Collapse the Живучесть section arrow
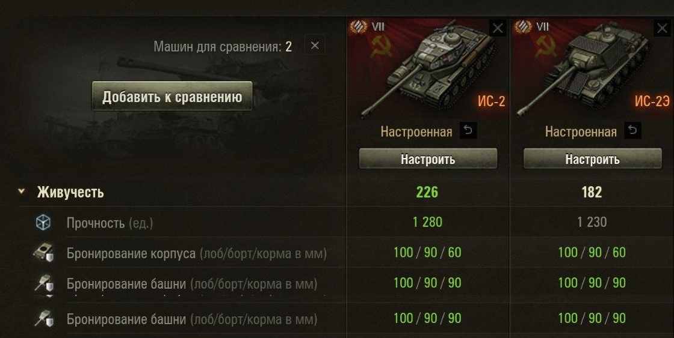Image resolution: width=674 pixels, height=338 pixels. tap(22, 192)
